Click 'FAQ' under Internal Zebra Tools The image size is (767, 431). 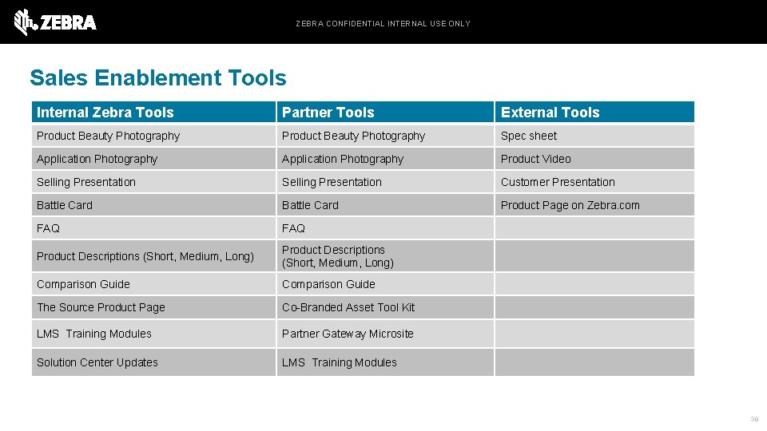tap(153, 228)
